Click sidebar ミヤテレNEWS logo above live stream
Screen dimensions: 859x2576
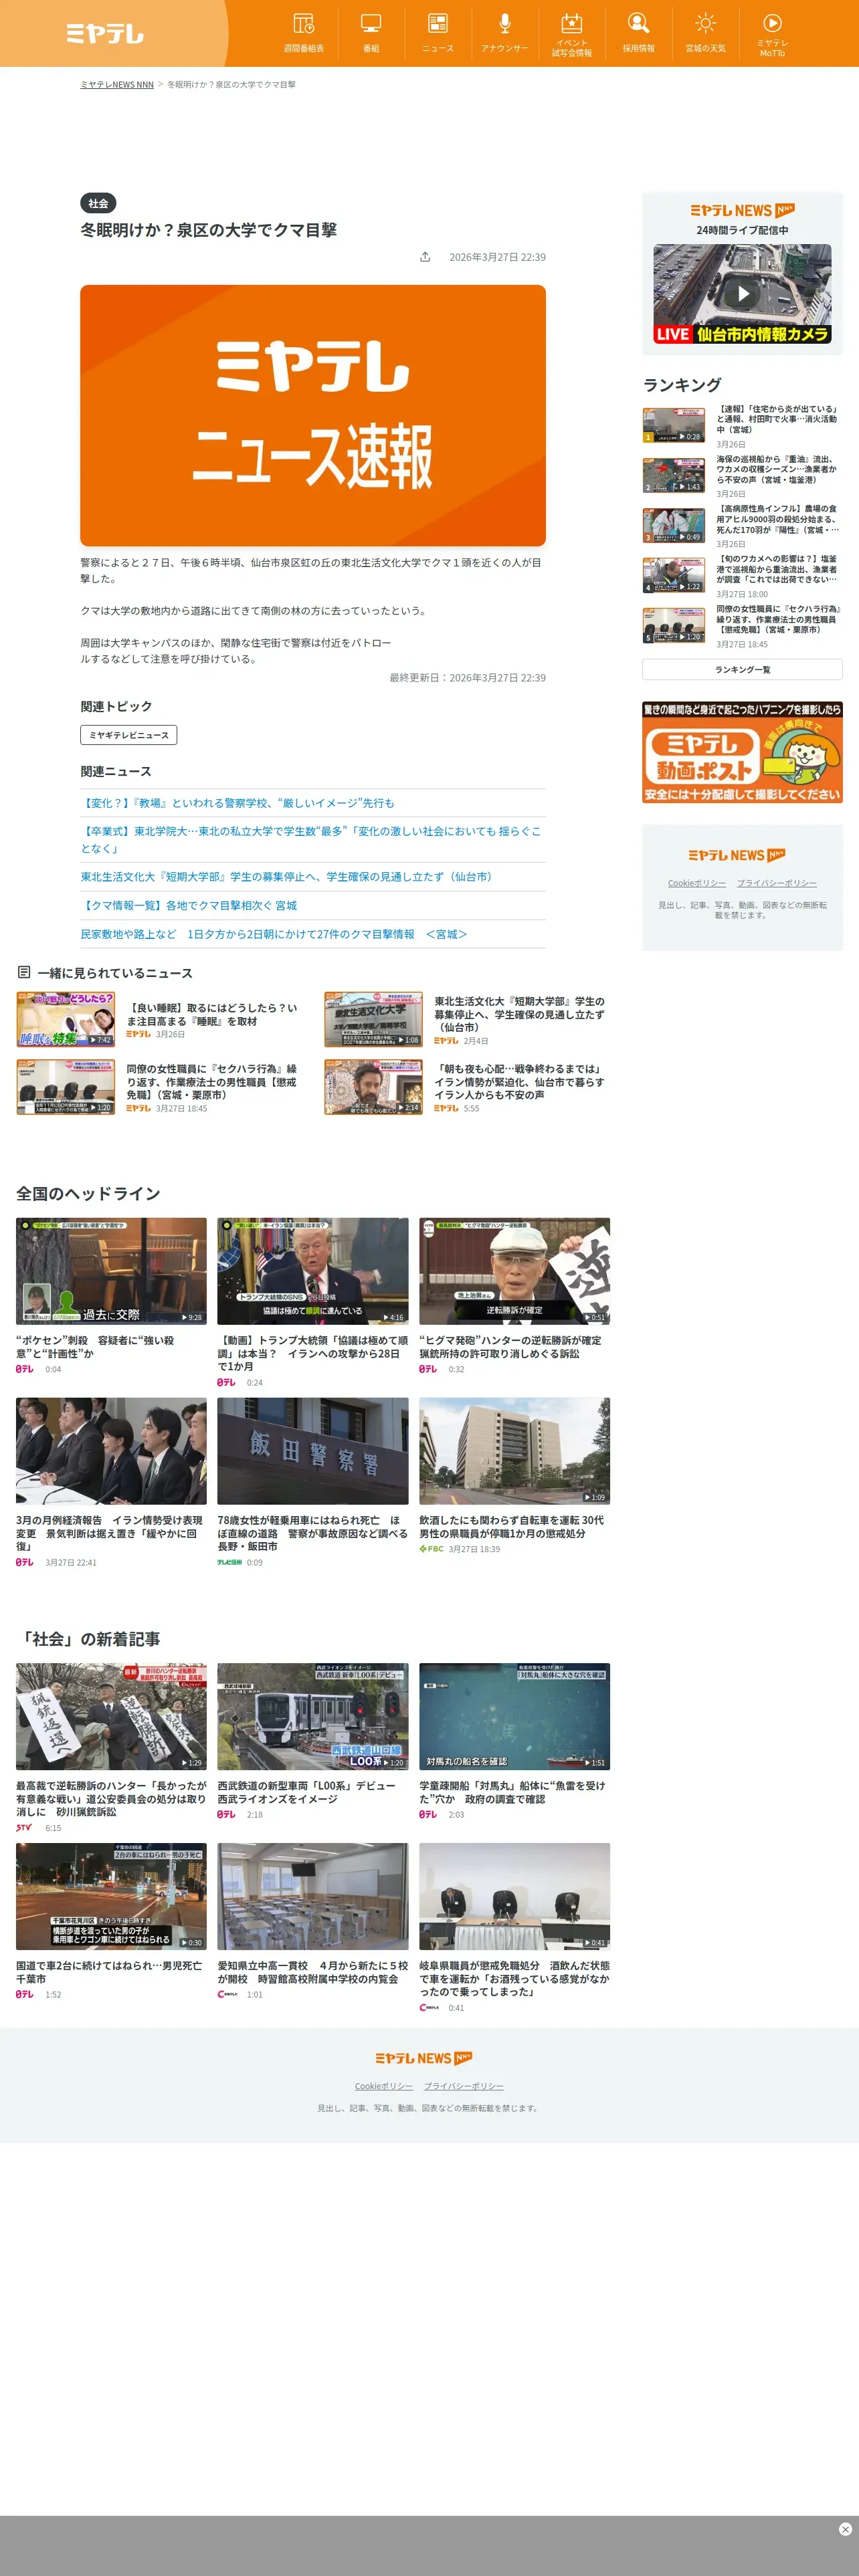click(x=742, y=211)
